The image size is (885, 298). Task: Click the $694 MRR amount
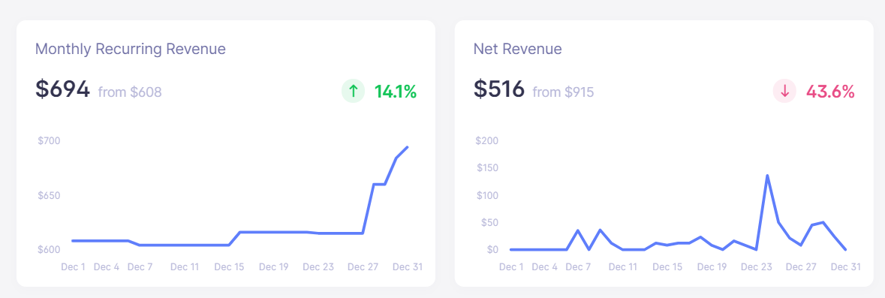click(62, 89)
